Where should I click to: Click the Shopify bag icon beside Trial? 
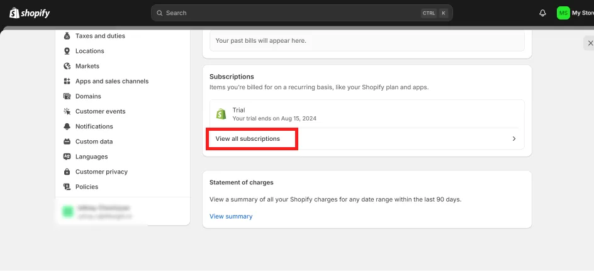[x=221, y=114]
